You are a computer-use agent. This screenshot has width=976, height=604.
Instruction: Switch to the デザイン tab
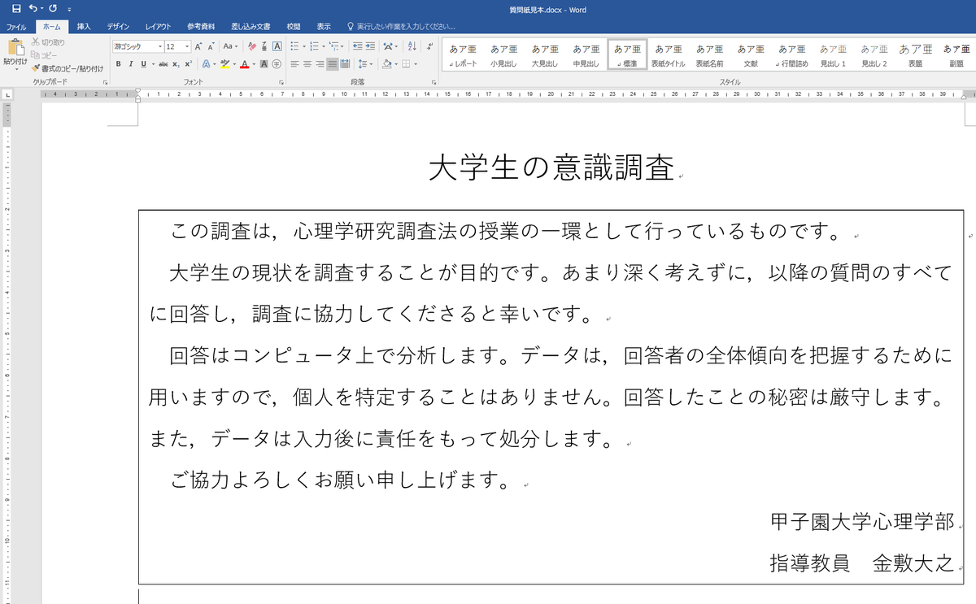point(118,26)
